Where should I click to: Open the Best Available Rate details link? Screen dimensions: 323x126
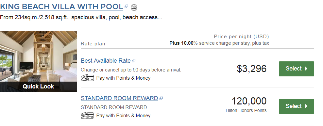tap(106, 61)
